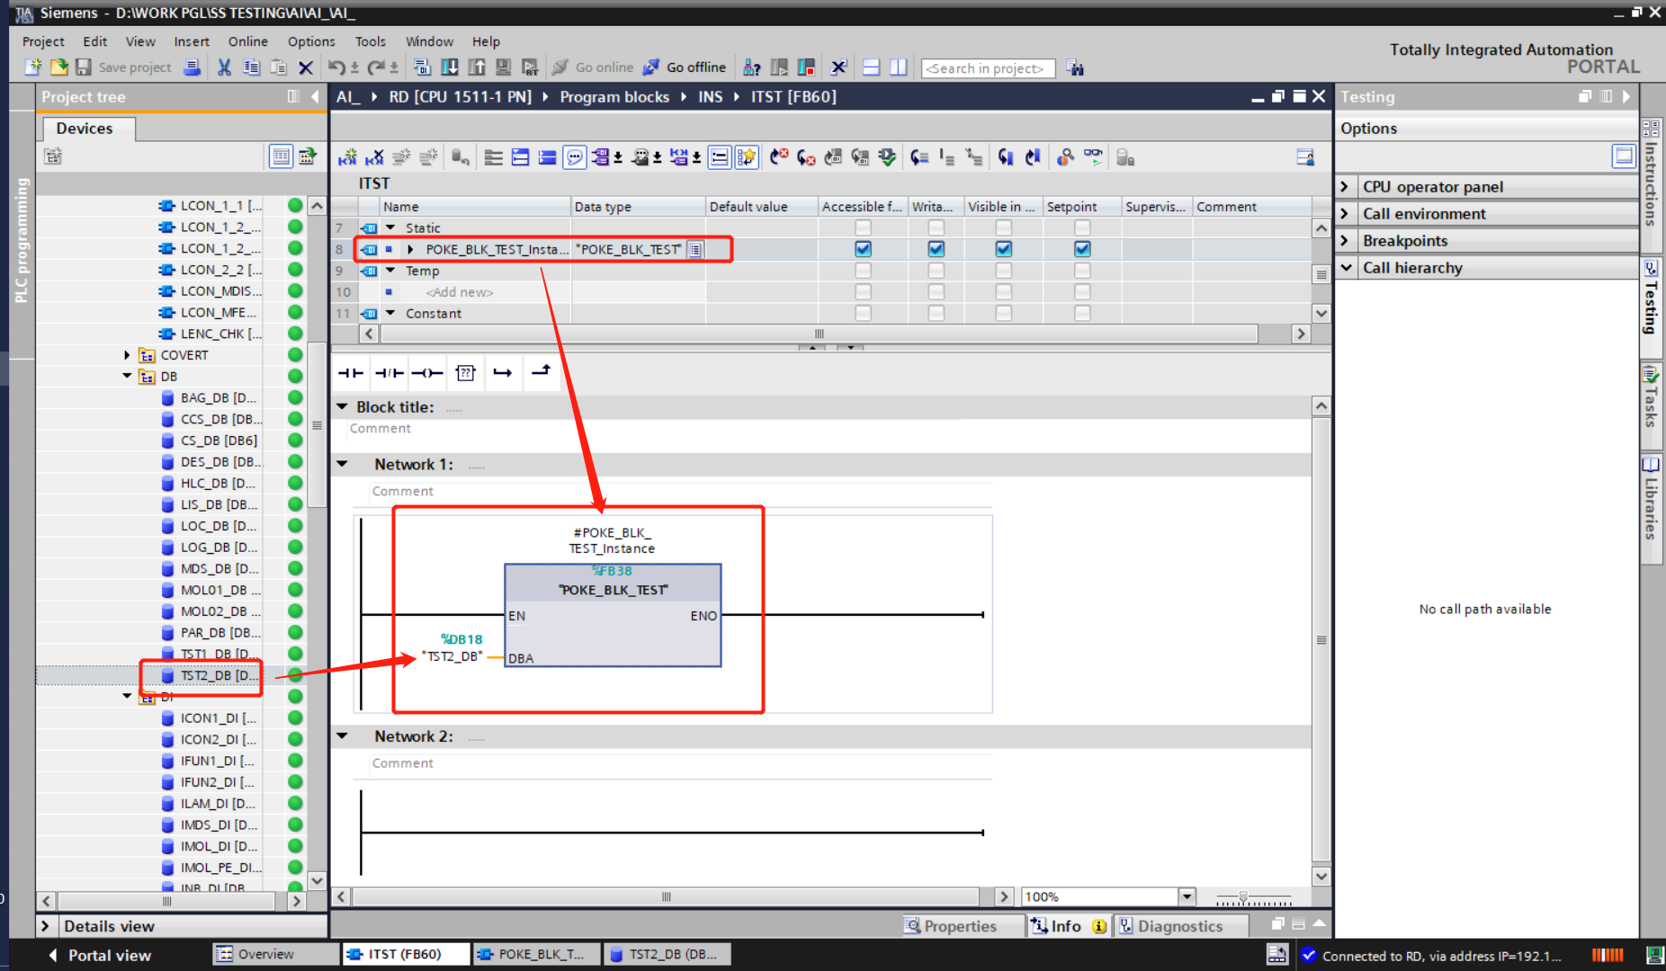Click the Delete X icon in main toolbar
Image resolution: width=1666 pixels, height=971 pixels.
click(306, 67)
